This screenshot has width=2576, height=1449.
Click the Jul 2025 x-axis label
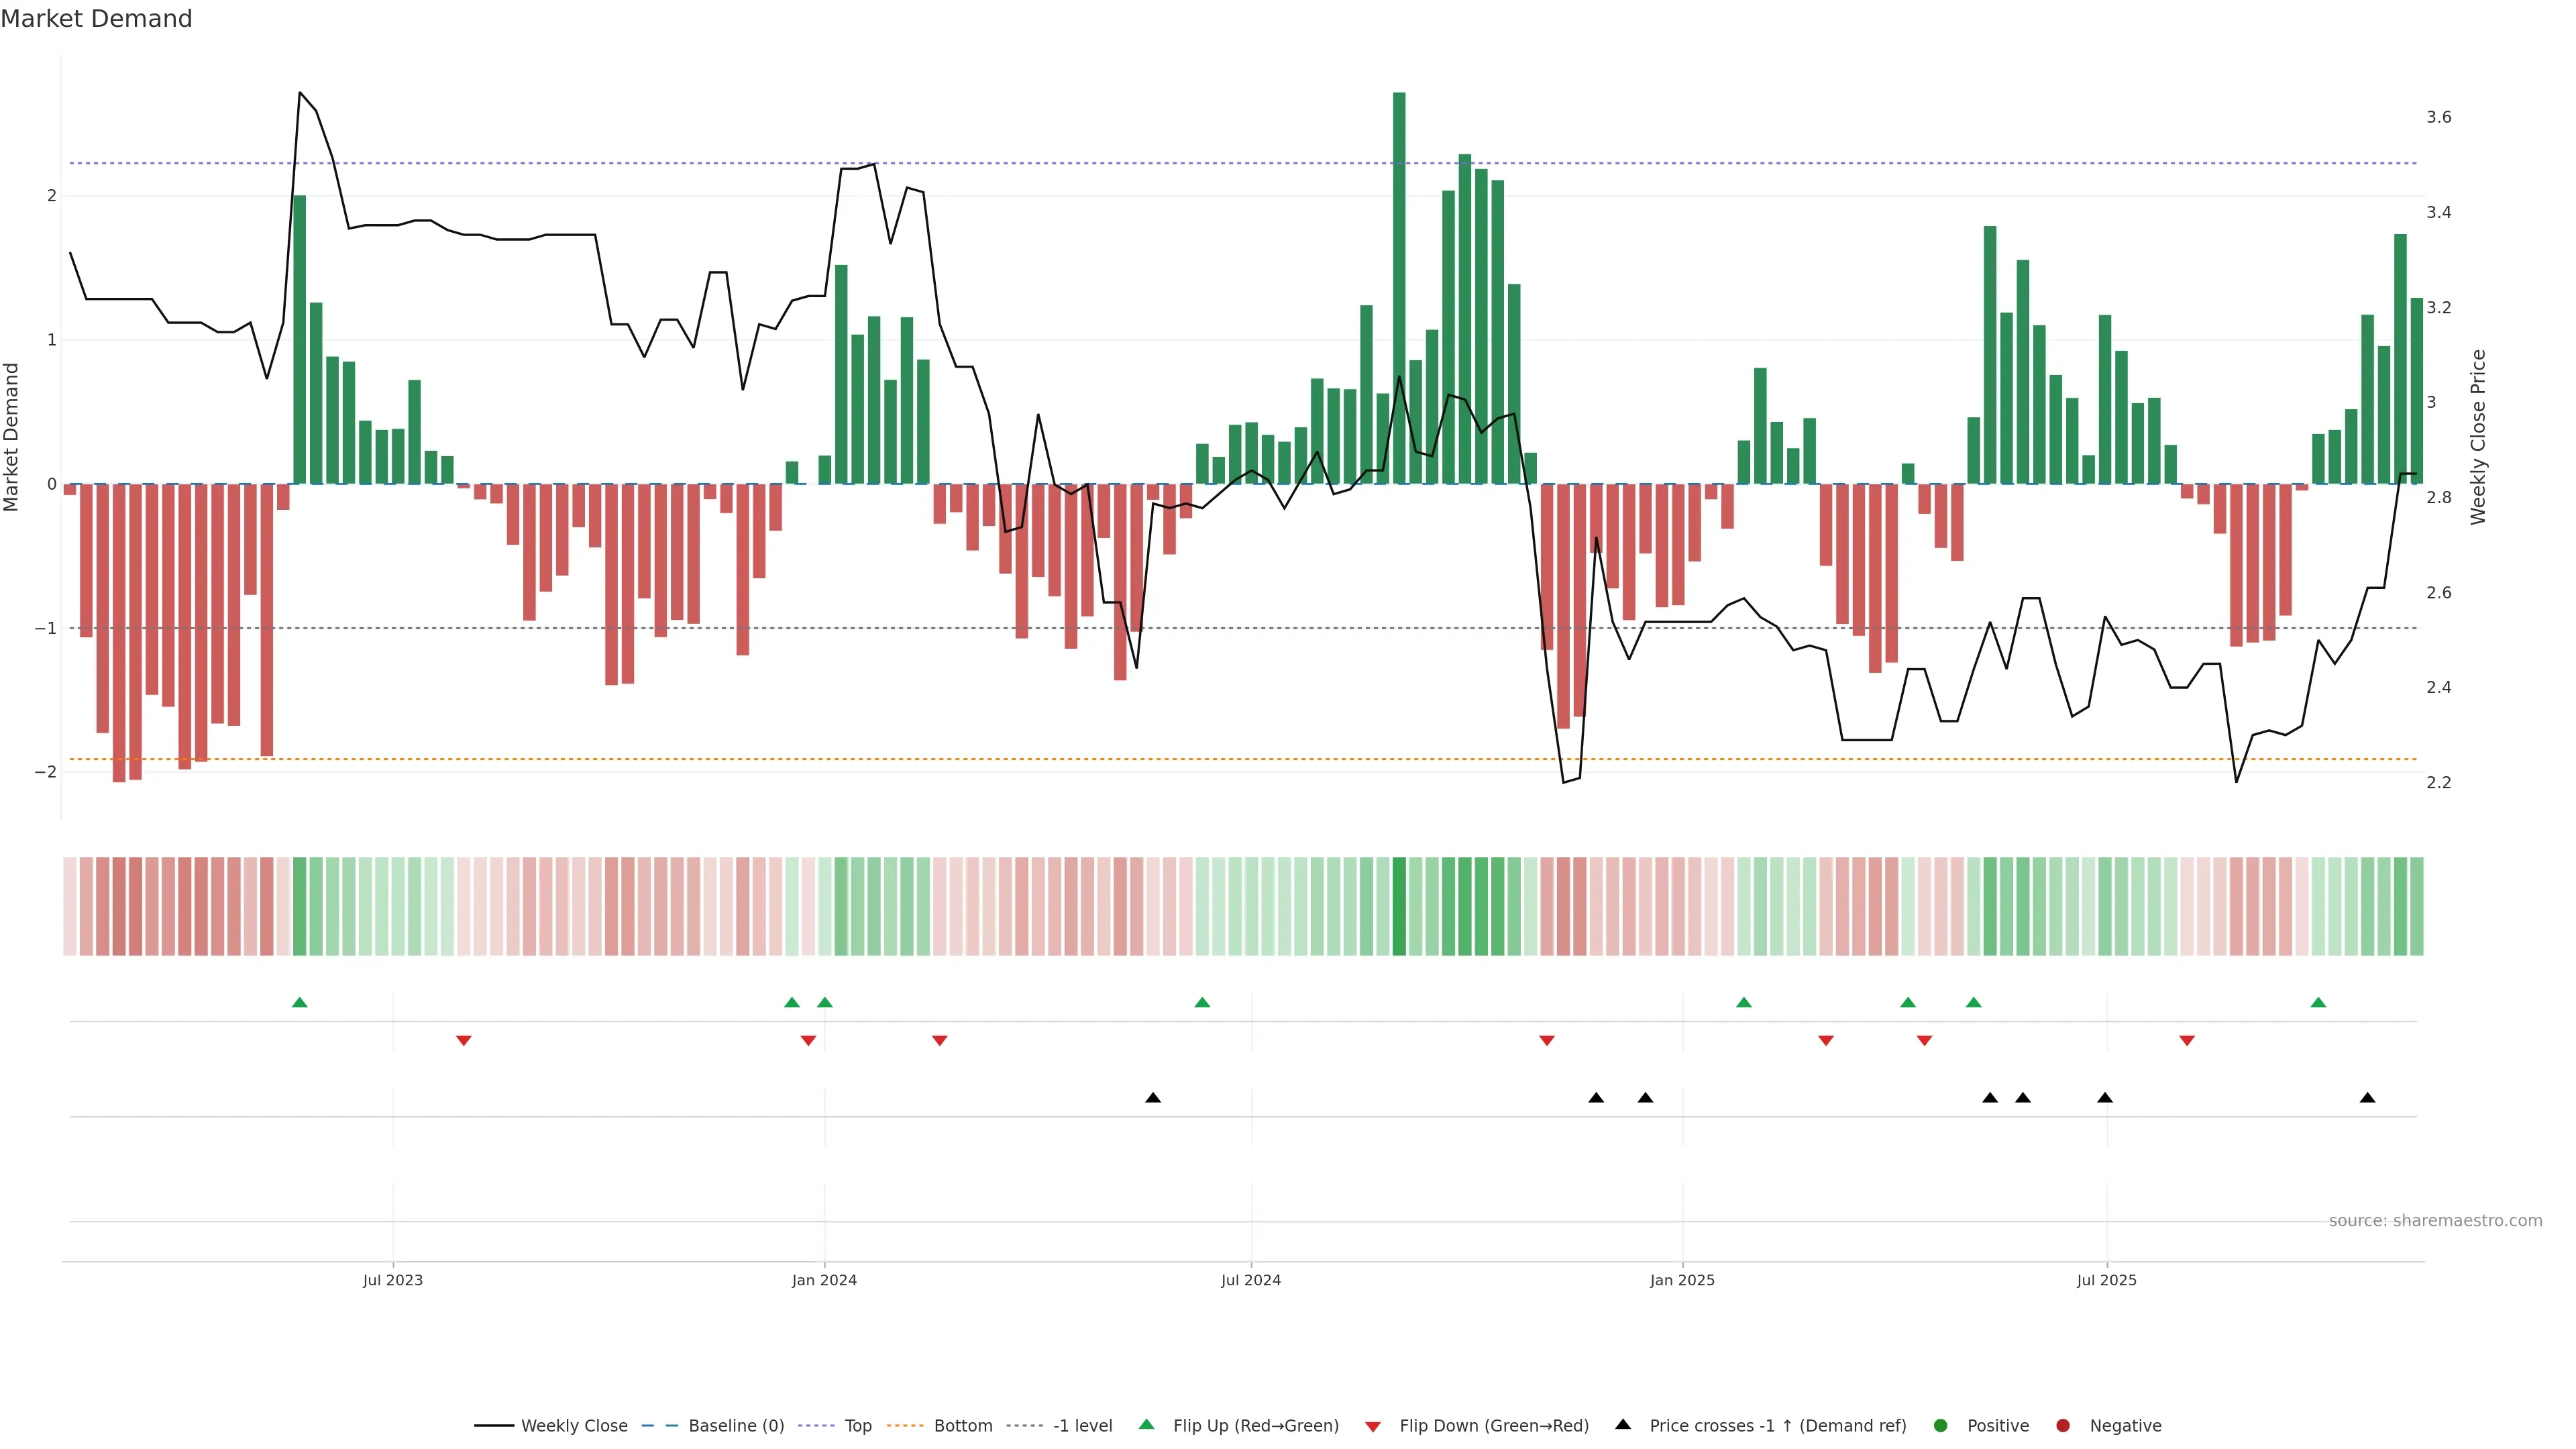(2106, 1280)
